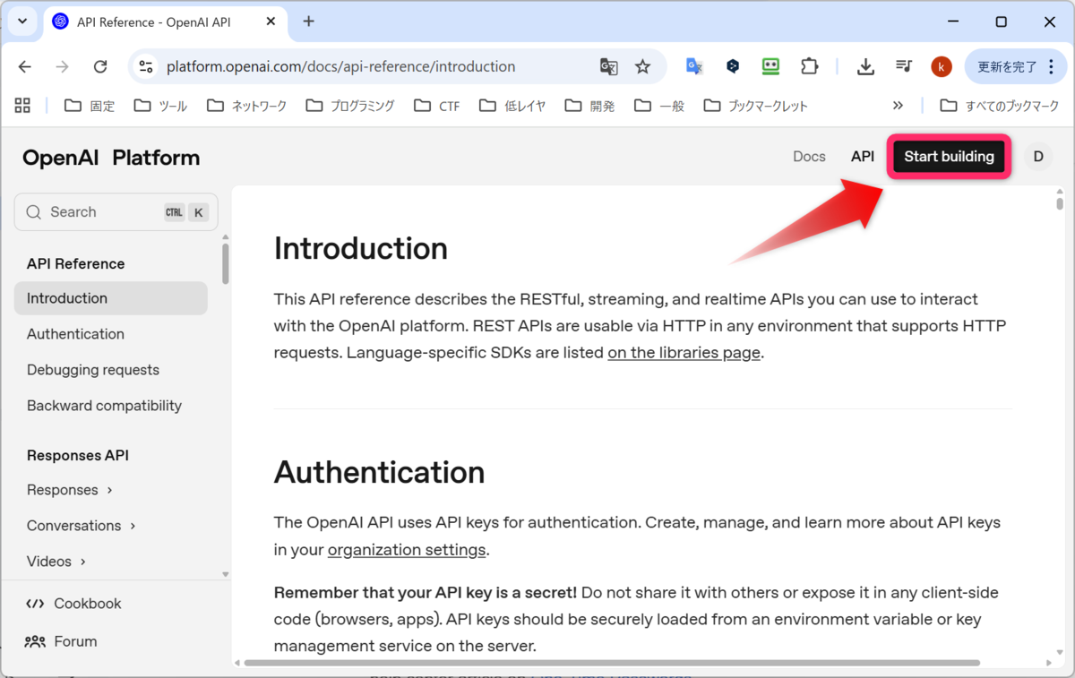Open a new browser tab
This screenshot has width=1075, height=678.
click(309, 21)
